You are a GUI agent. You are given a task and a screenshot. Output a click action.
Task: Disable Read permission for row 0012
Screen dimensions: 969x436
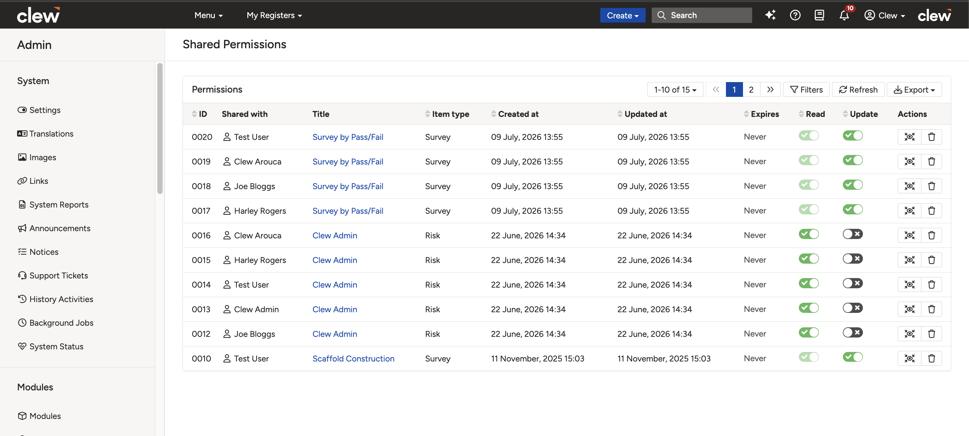(x=809, y=333)
